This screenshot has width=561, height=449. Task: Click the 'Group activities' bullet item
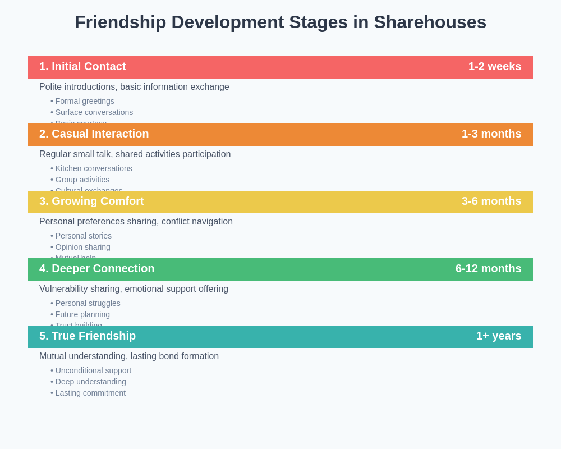82,180
